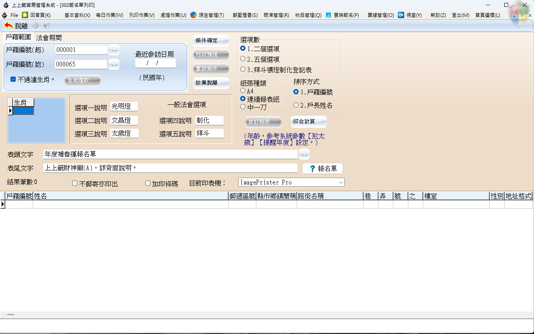The width and height of the screenshot is (534, 334).
Task: Click the green home icon 回首頁
Action: 25,15
